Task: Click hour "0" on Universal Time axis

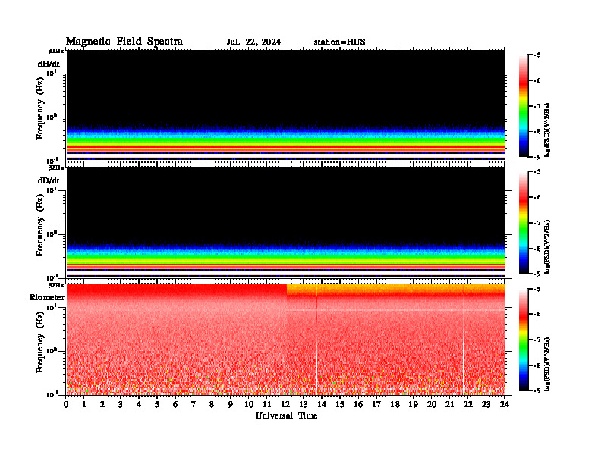Action: tap(67, 404)
